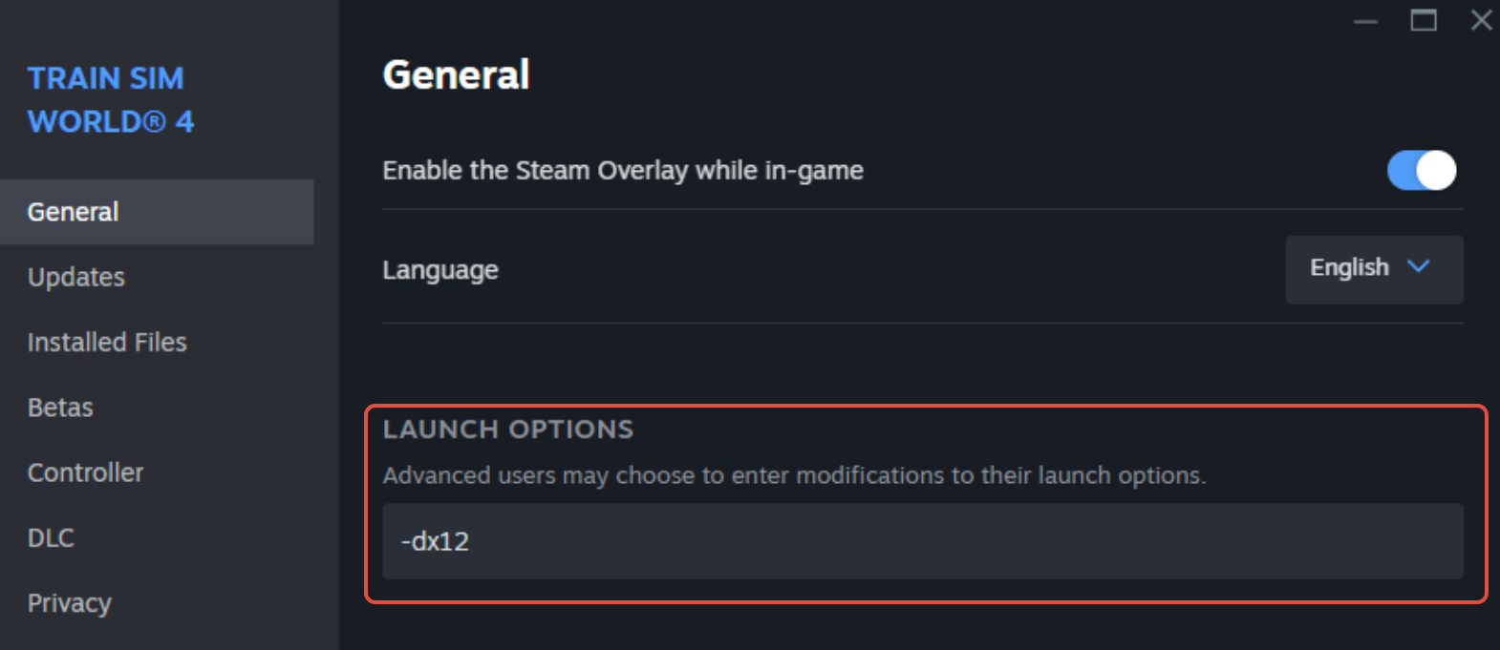The height and width of the screenshot is (650, 1500).
Task: Click the Advanced users description text
Action: (x=793, y=475)
